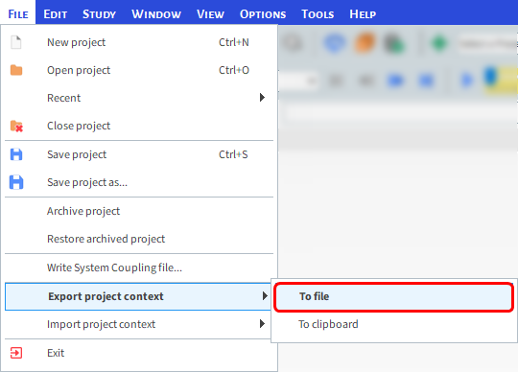Expand the Export project context submenu arrow
Image resolution: width=518 pixels, height=372 pixels.
coord(265,296)
